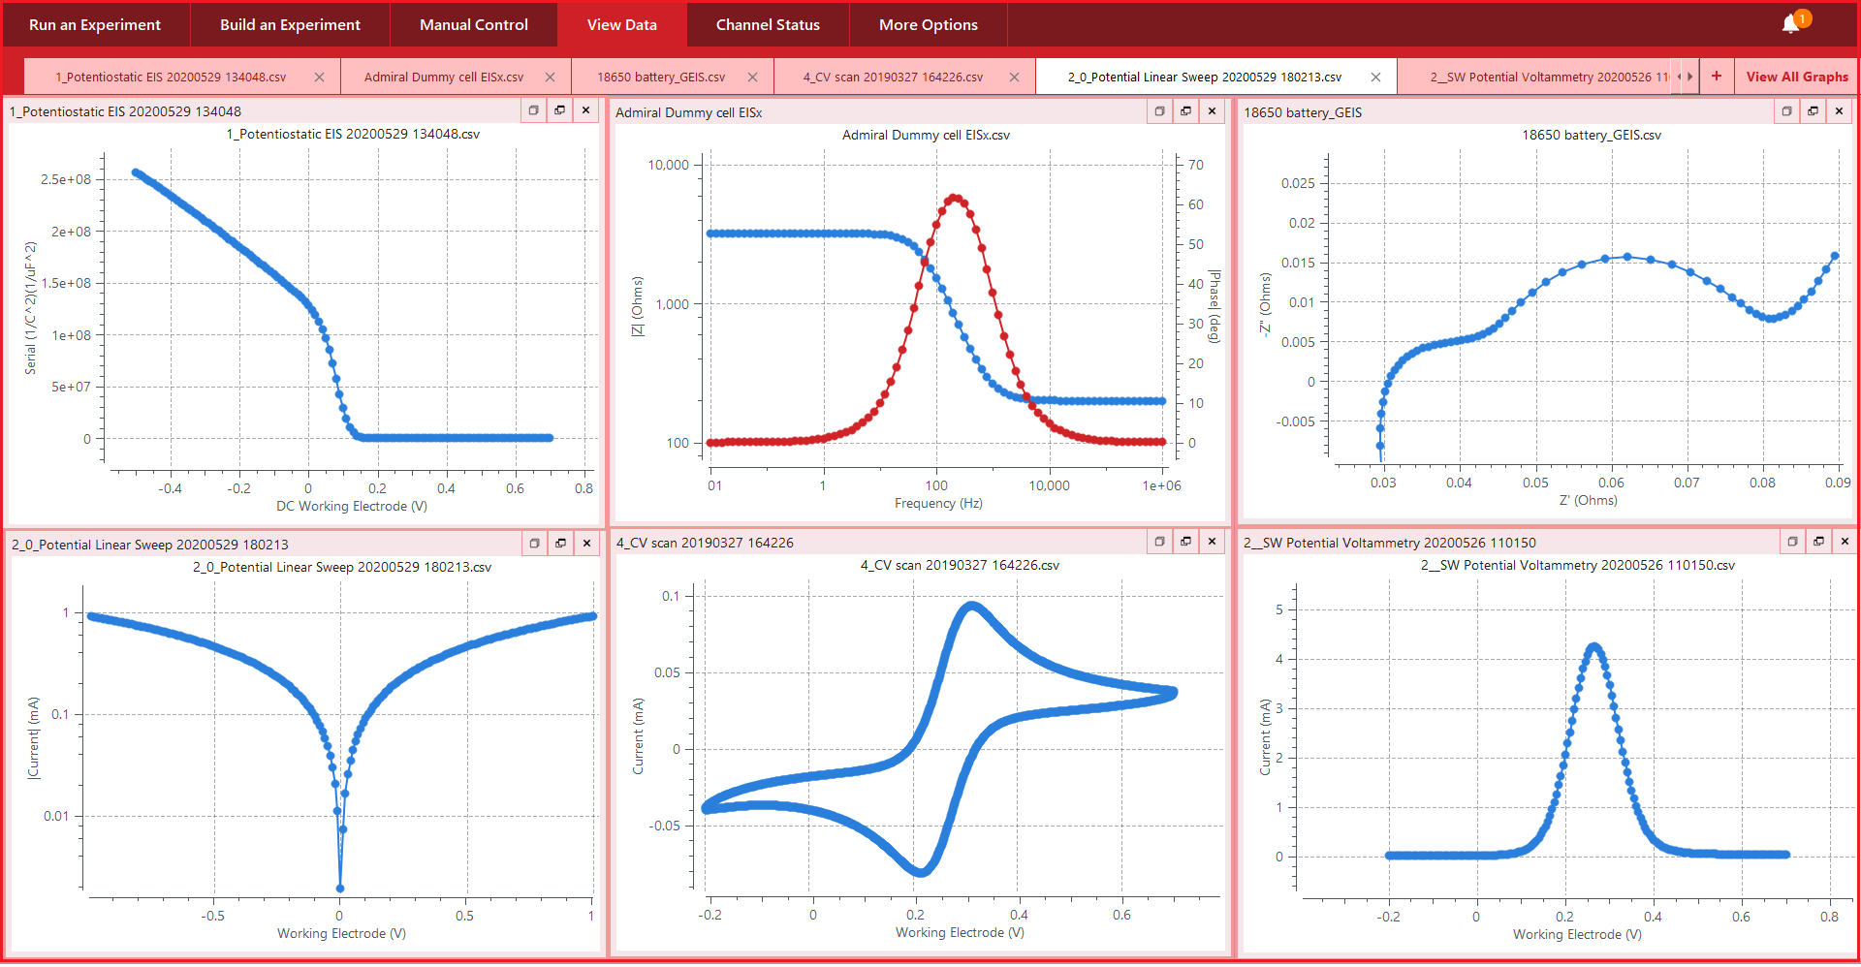This screenshot has height=967, width=1861.
Task: Pop out the Admiral Dummy cell EISx panel
Action: [1185, 111]
